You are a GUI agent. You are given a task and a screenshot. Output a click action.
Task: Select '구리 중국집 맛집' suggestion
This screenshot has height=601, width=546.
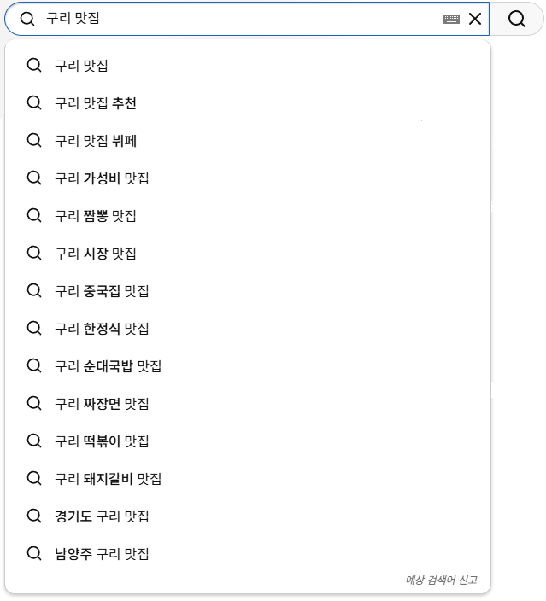coord(102,291)
